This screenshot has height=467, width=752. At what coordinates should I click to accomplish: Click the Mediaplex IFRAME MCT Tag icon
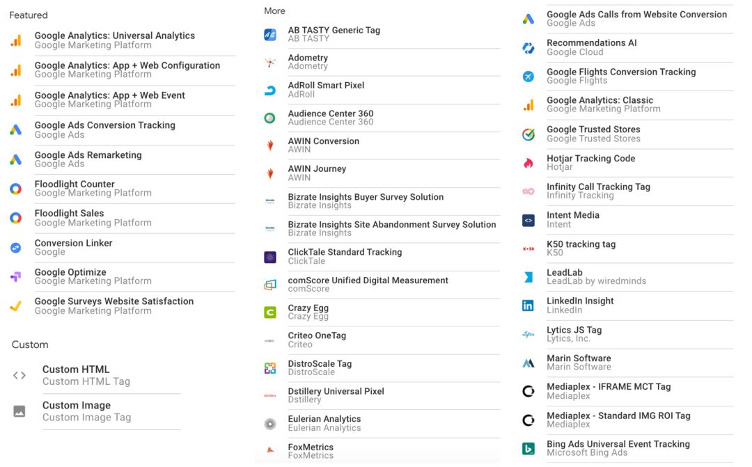[528, 392]
